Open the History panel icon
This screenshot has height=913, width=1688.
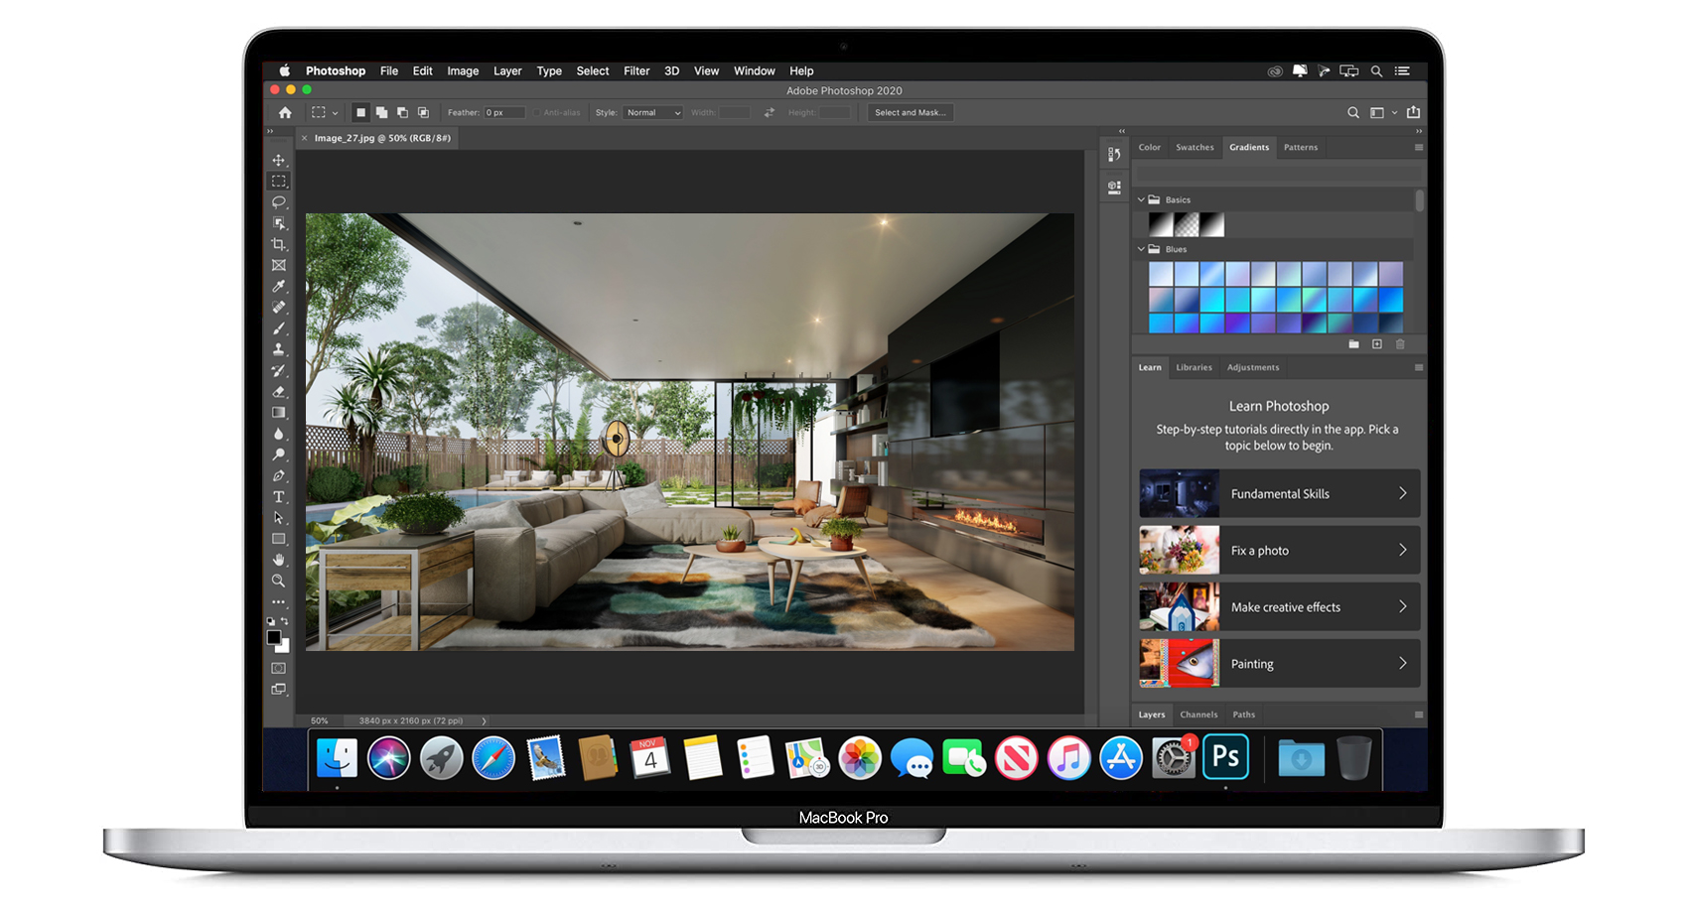coord(1114,155)
